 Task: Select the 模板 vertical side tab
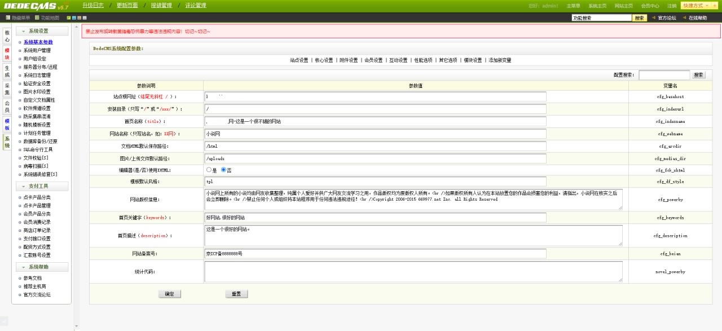coord(7,124)
